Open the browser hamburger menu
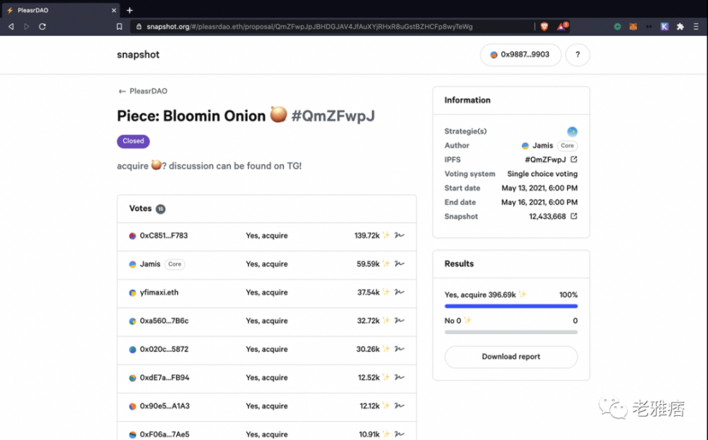The image size is (708, 440). click(x=696, y=27)
